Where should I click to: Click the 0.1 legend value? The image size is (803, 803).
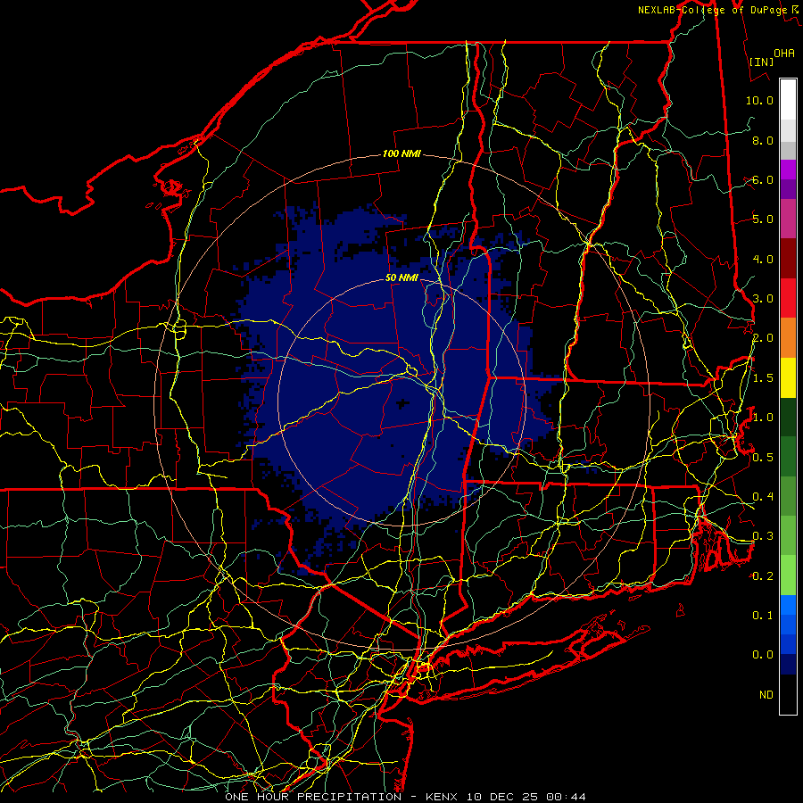pyautogui.click(x=763, y=616)
